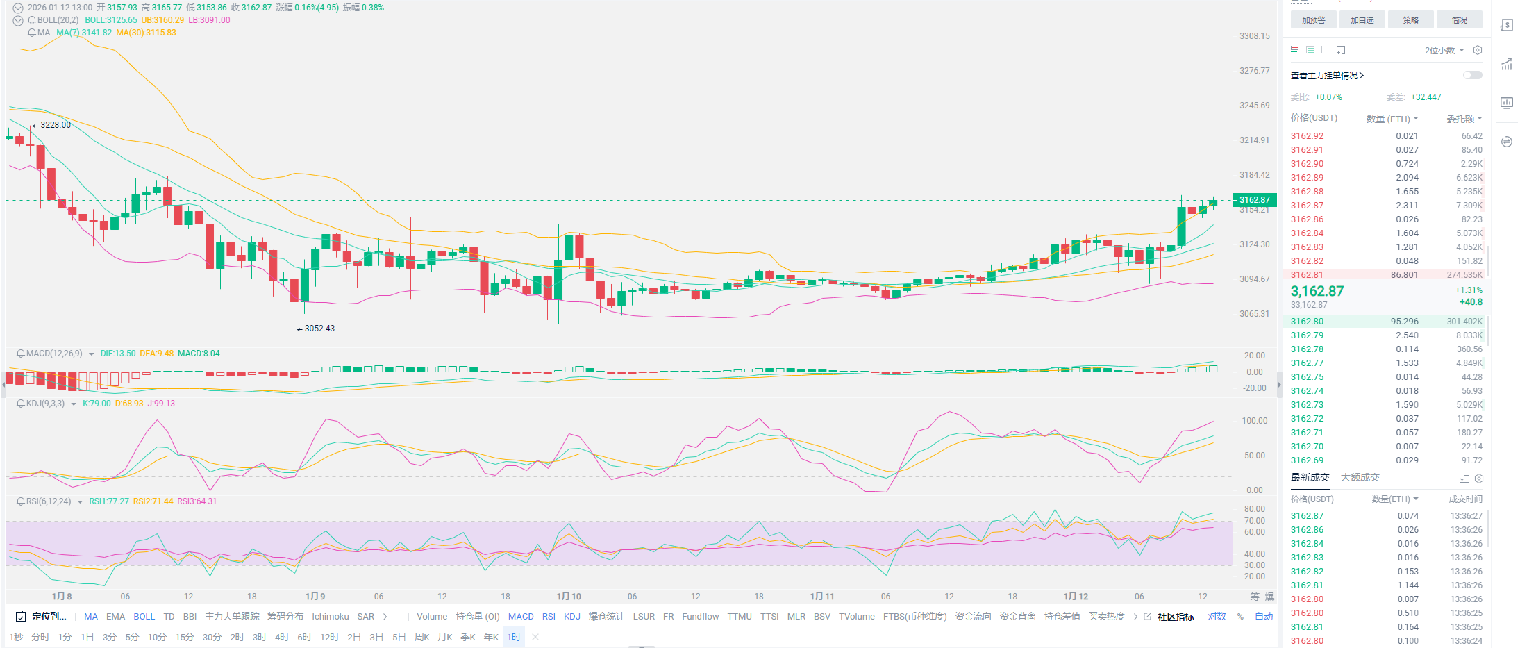Expand the 委托额 column dropdown

point(1464,119)
